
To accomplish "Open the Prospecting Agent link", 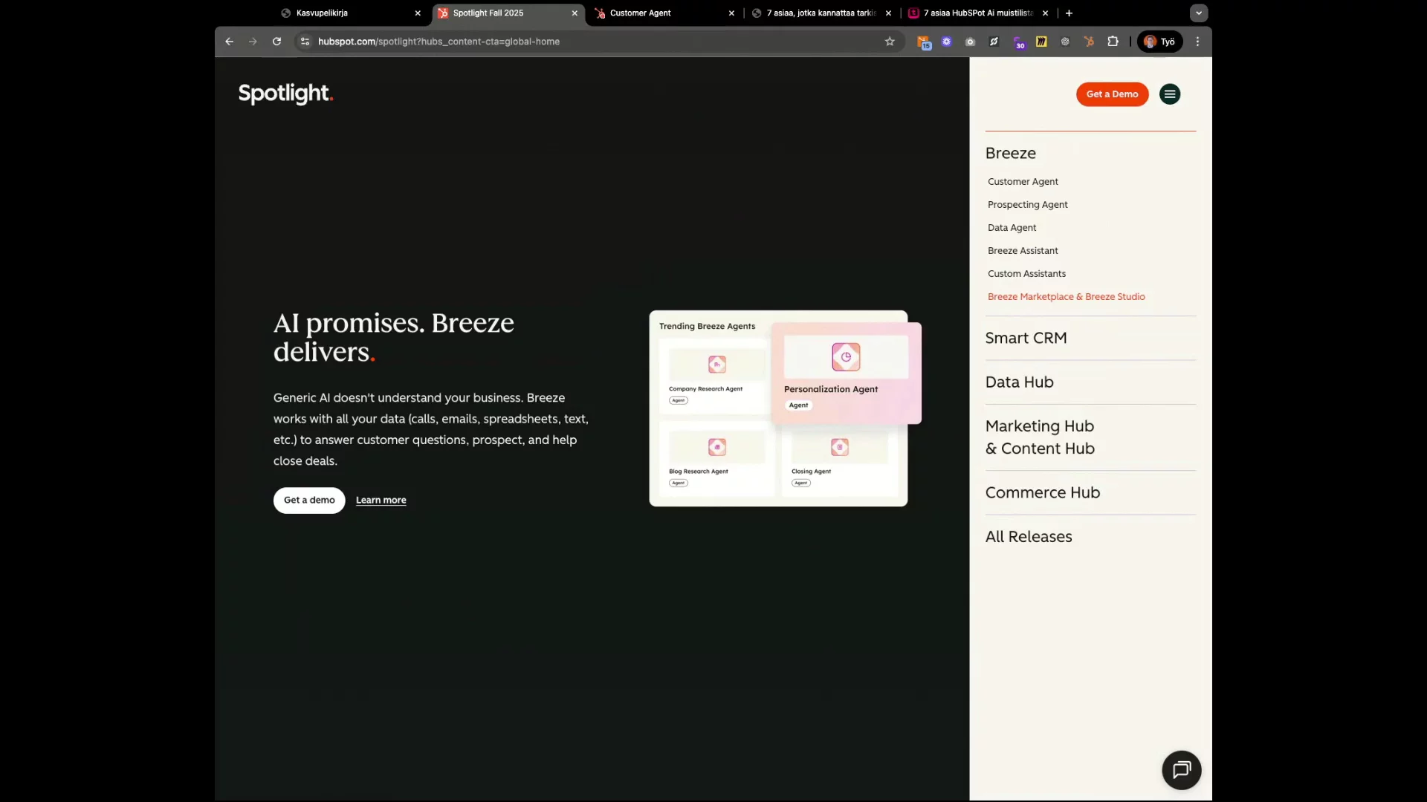I will point(1027,205).
